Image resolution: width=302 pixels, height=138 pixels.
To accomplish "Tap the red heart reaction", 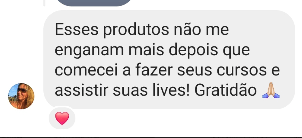I will 62,118.
